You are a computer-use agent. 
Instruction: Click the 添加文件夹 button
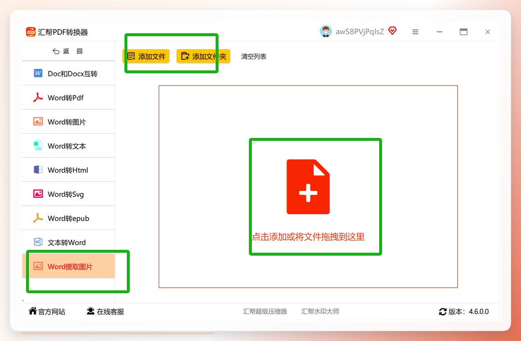tap(204, 56)
